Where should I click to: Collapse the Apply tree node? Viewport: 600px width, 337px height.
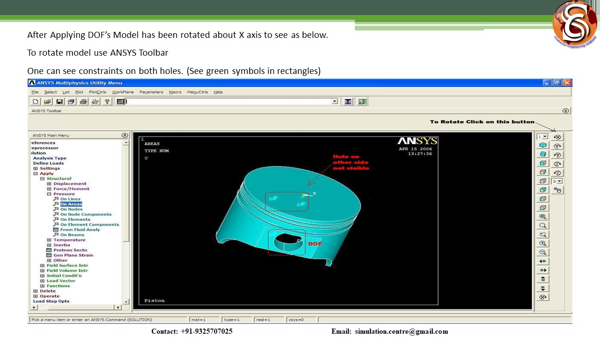[x=36, y=174]
